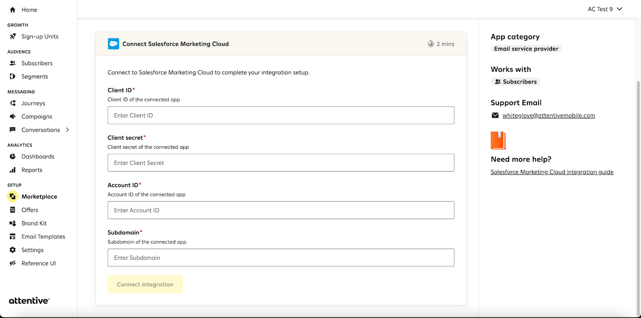
Task: Expand the Conversations submenu chevron
Action: pyautogui.click(x=67, y=130)
